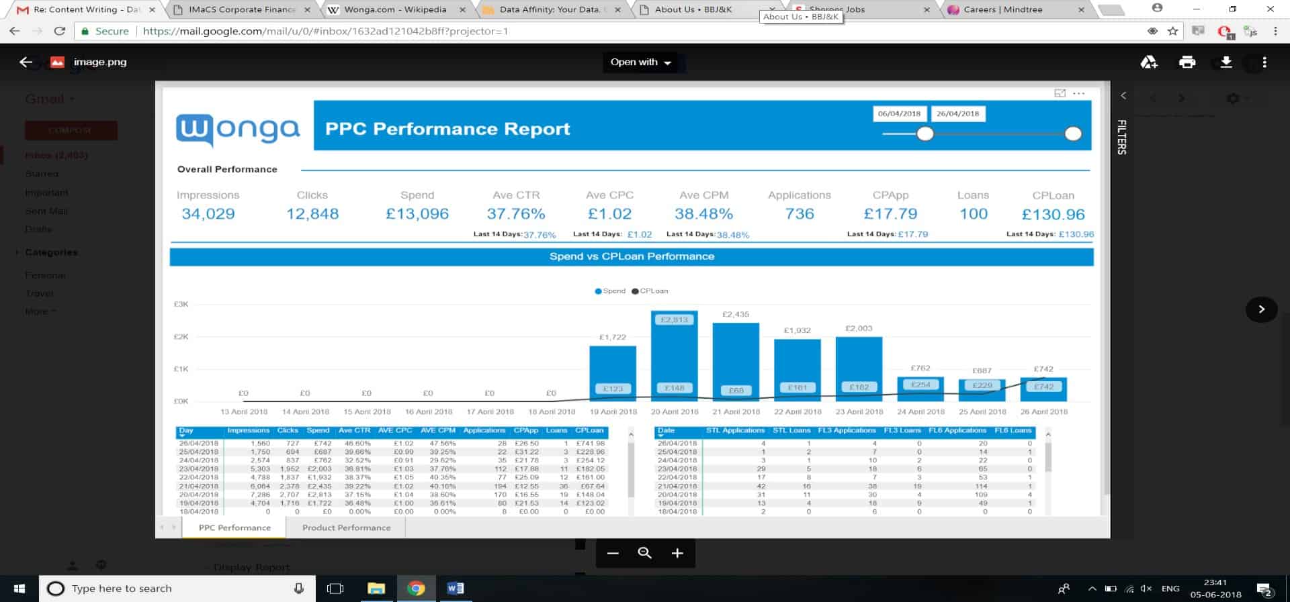Click the £2,813 bar for 20 April 2018
Screen dimensions: 1290x602
pyautogui.click(x=675, y=355)
